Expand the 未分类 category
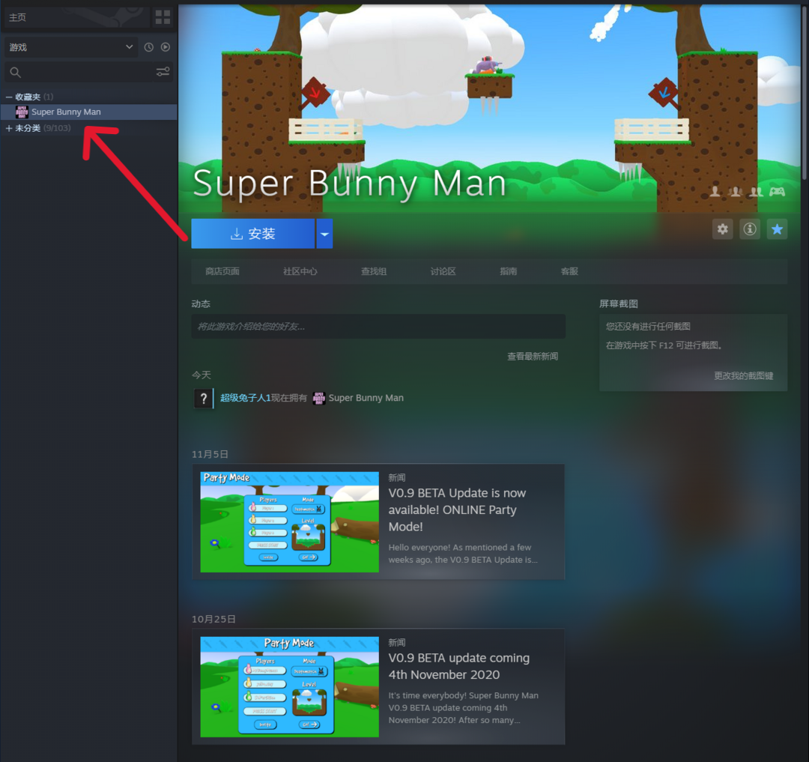The height and width of the screenshot is (762, 809). 9,129
